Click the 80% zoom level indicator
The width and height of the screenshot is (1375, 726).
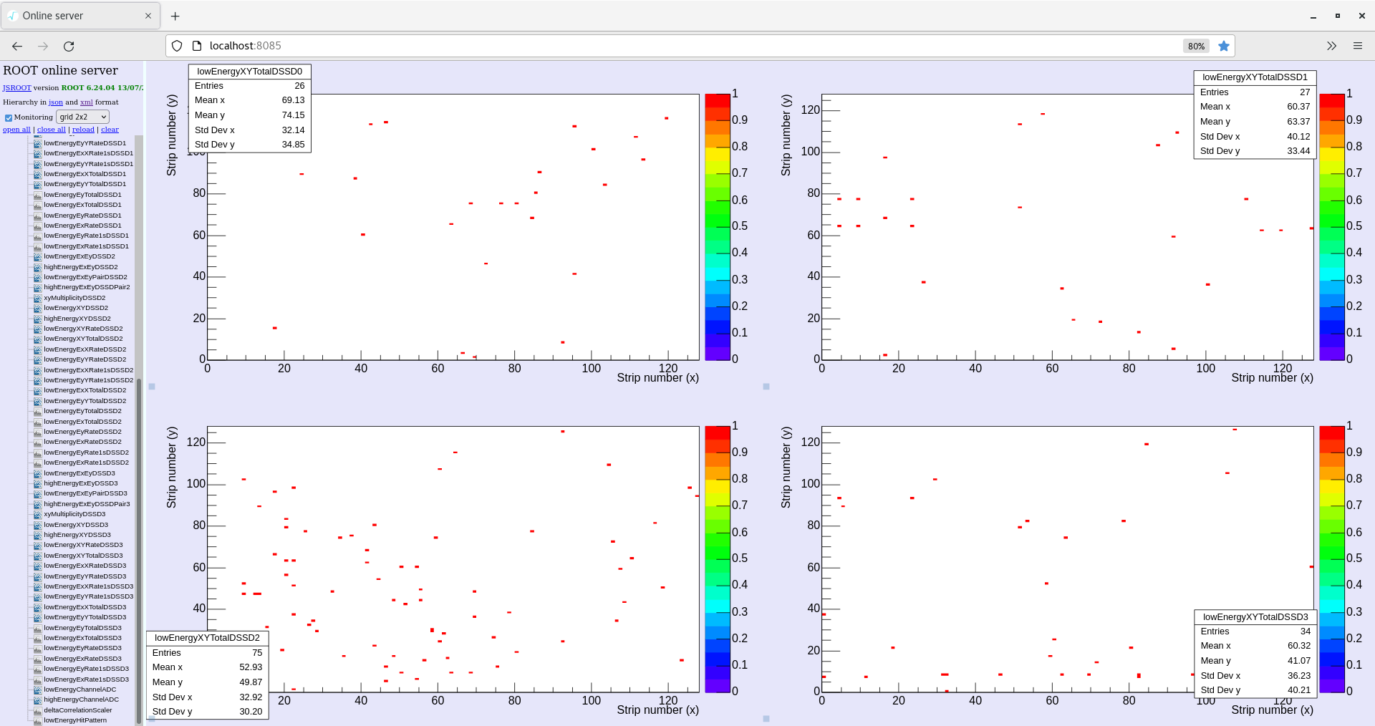(x=1196, y=46)
